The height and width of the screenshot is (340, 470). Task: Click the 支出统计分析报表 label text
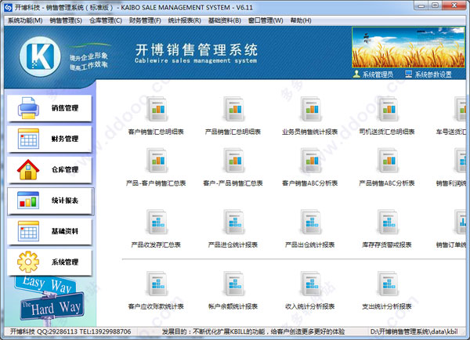(x=387, y=306)
